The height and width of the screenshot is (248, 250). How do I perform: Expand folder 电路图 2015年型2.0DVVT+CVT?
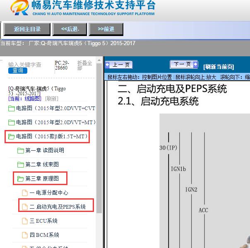52,108
